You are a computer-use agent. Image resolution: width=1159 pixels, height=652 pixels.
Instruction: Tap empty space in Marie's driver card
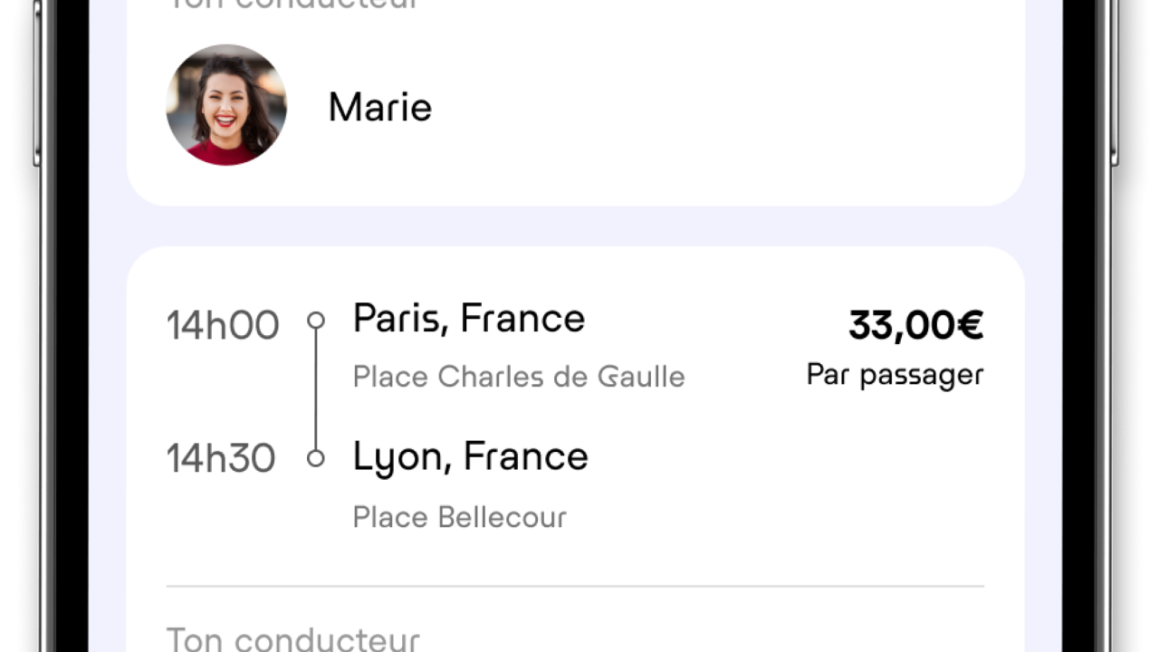coord(724,109)
